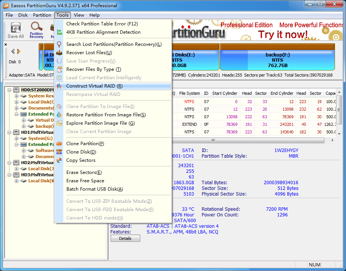The image size is (346, 271).
Task: Click the red NTFS file system cell
Action: pos(189,102)
